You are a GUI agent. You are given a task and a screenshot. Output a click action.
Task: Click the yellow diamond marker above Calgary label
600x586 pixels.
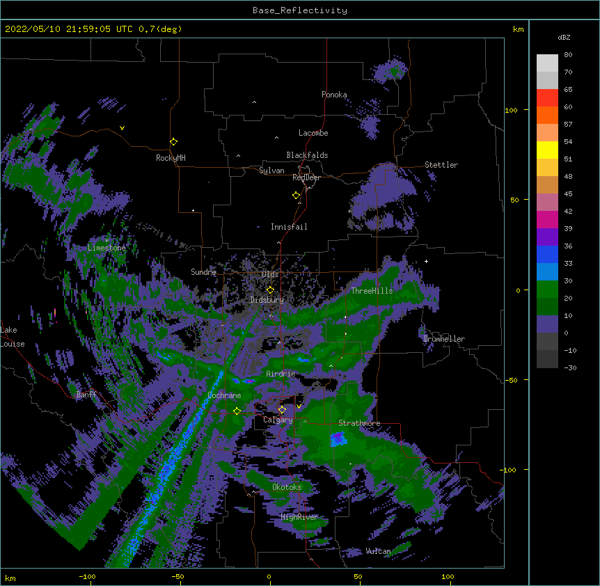coord(282,410)
